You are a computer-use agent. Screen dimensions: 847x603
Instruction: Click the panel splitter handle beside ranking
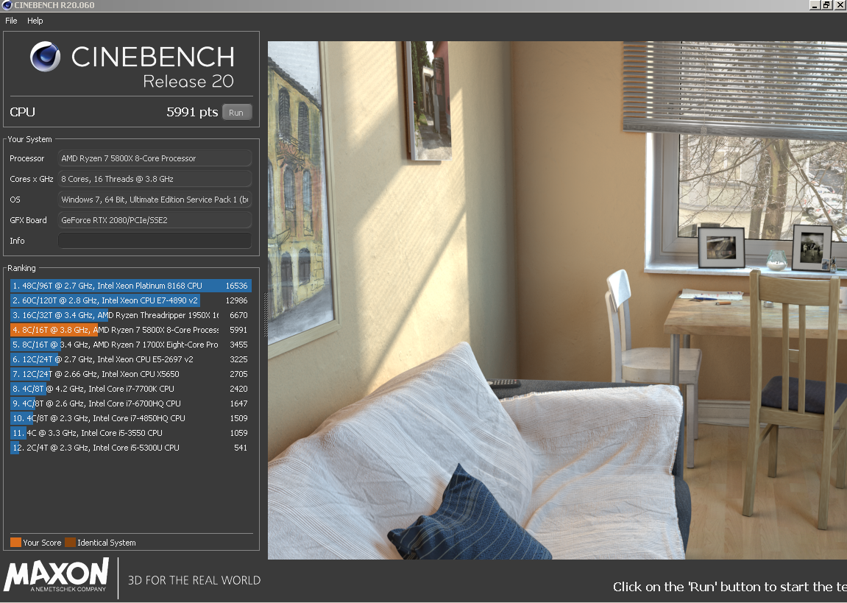point(265,315)
